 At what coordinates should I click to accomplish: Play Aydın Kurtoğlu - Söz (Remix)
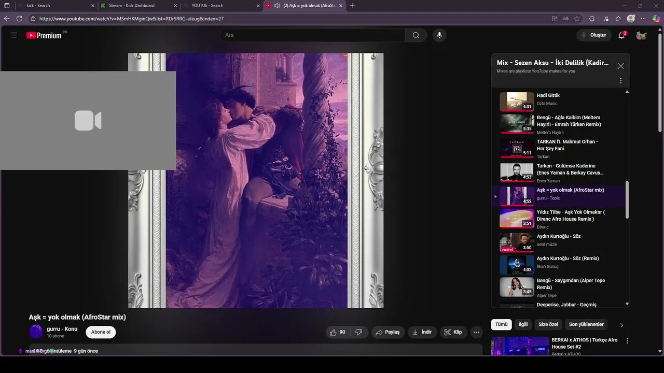(559, 265)
